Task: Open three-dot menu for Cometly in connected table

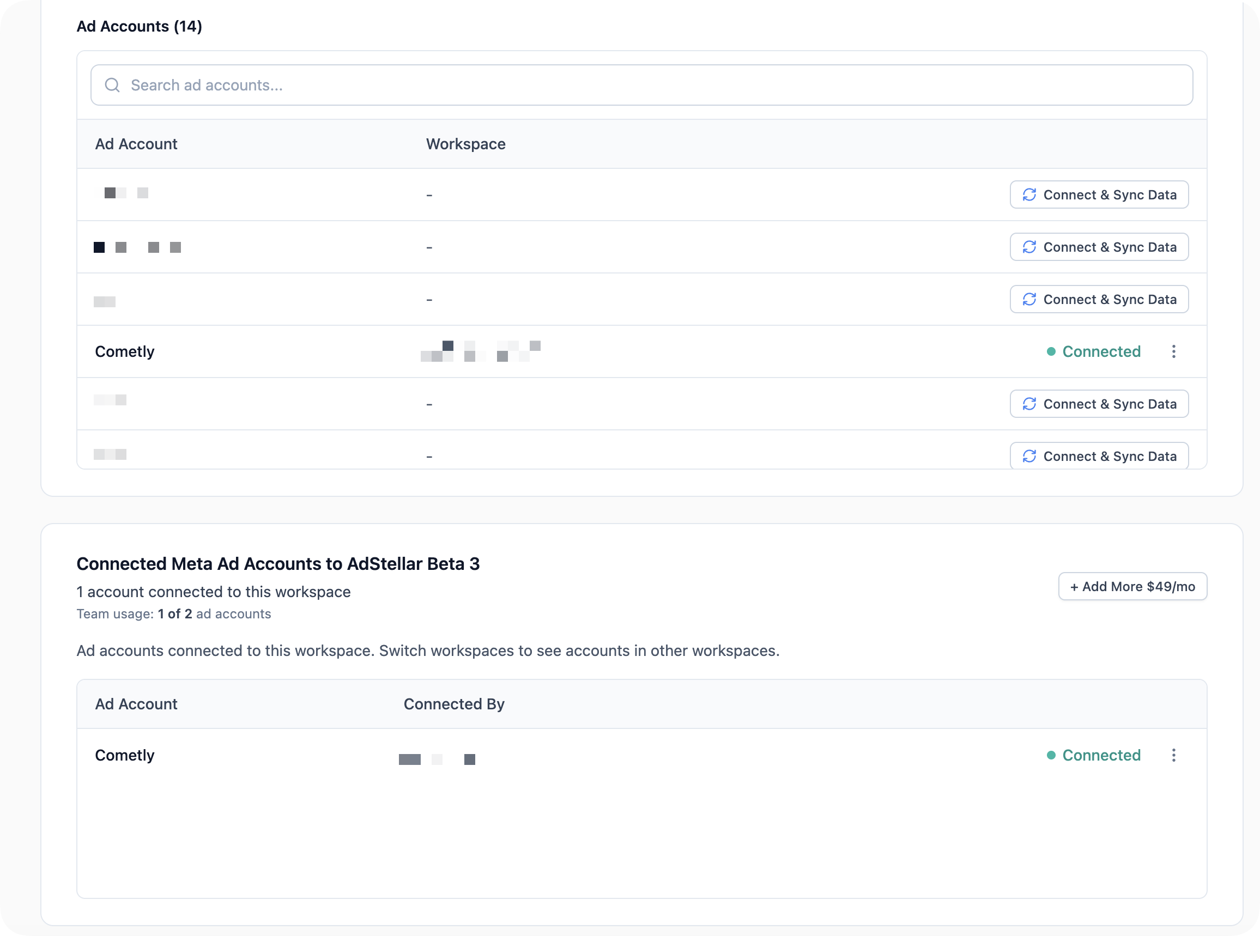Action: 1173,755
